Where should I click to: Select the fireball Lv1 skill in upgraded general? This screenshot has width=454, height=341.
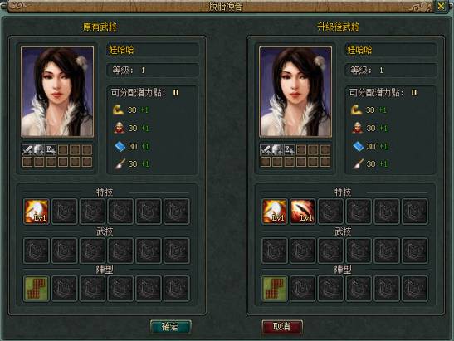tap(275, 212)
